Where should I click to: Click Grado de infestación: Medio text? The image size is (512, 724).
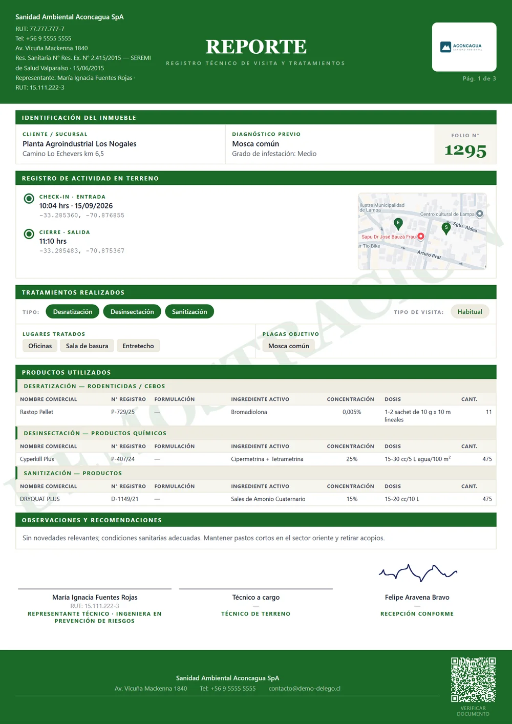click(x=274, y=154)
